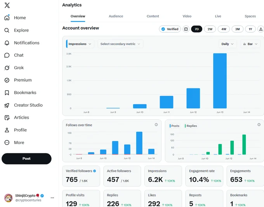This screenshot has height=207, width=264.
Task: Select the 4W time range
Action: (x=224, y=29)
